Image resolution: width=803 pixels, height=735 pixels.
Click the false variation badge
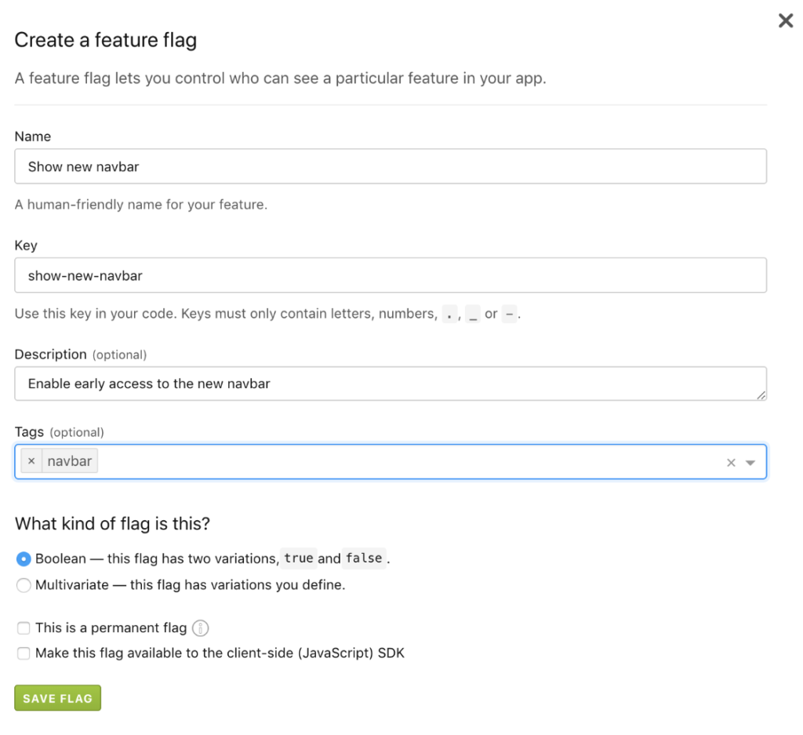click(x=363, y=558)
